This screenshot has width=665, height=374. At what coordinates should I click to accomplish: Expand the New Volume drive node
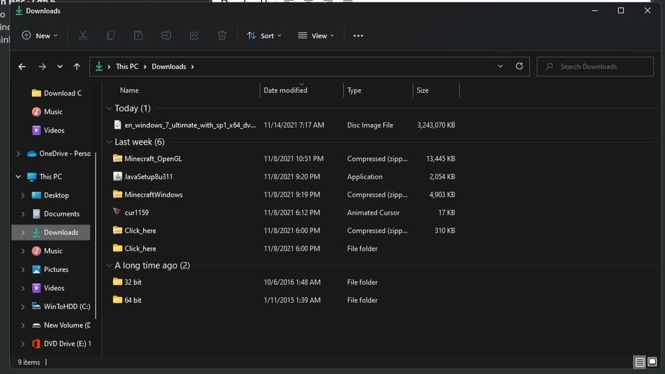tap(23, 325)
